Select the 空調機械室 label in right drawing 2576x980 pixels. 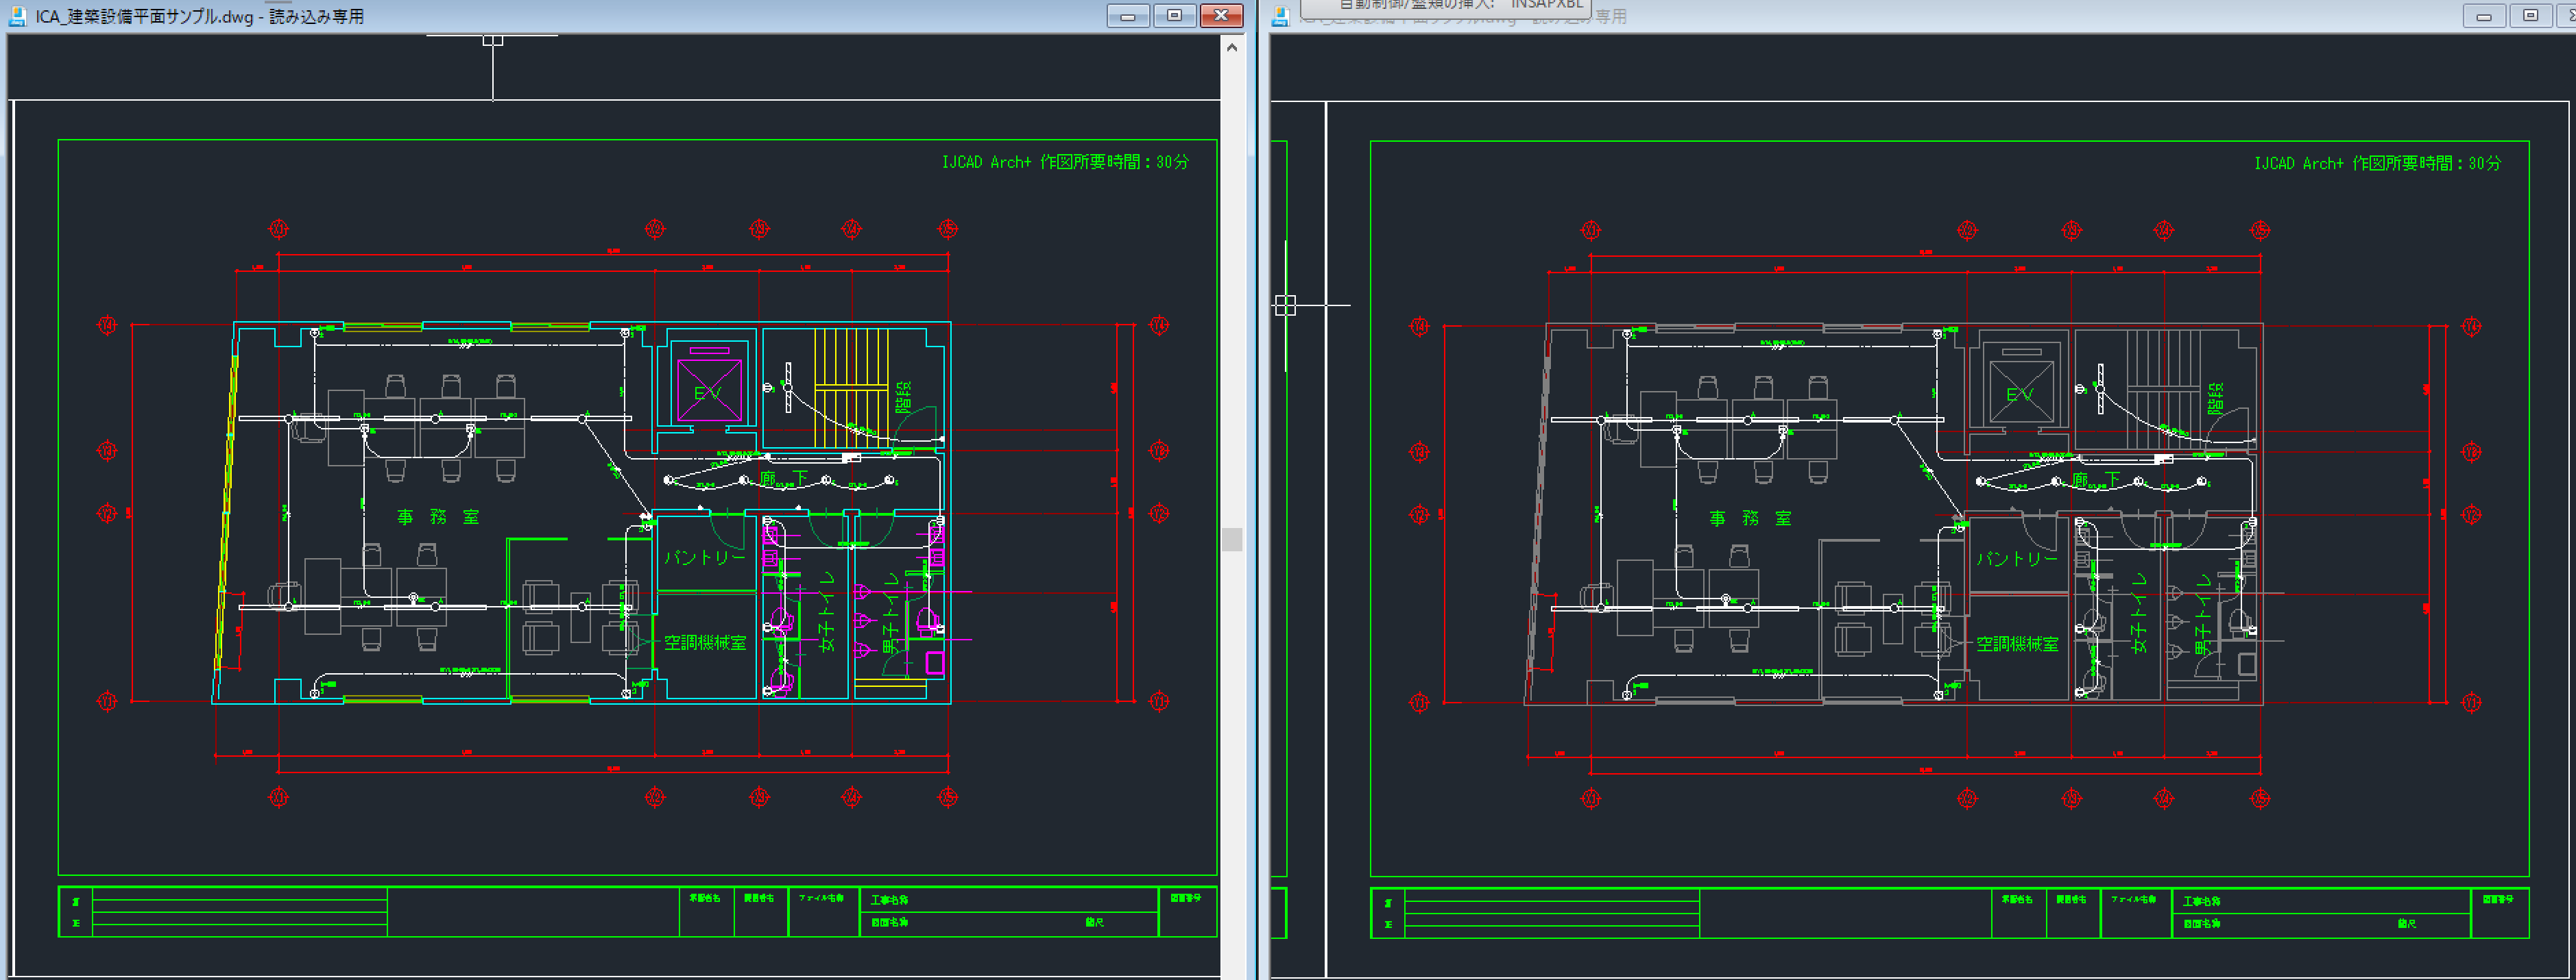tap(2017, 644)
